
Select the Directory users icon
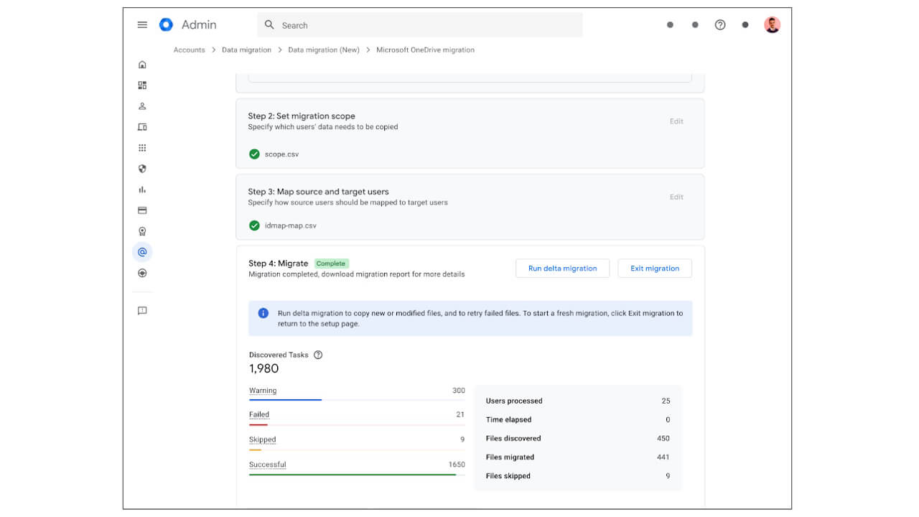[x=142, y=106]
